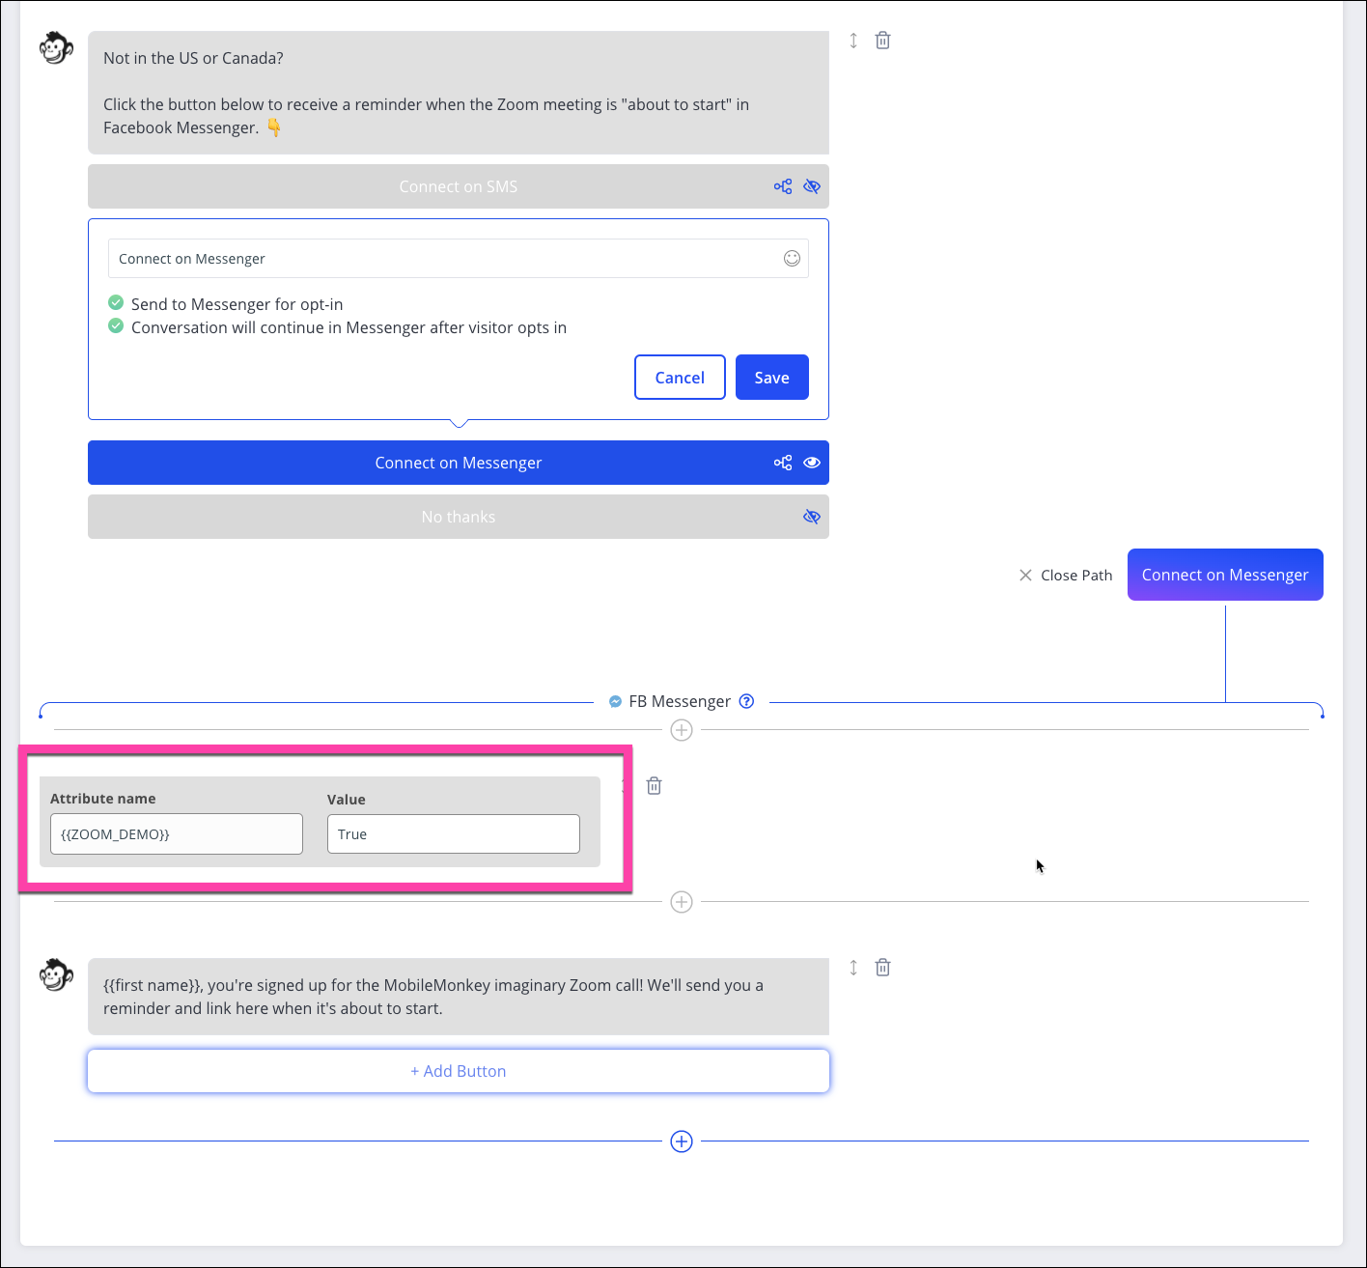Edit the Value field containing True
This screenshot has height=1268, width=1367.
coord(454,833)
